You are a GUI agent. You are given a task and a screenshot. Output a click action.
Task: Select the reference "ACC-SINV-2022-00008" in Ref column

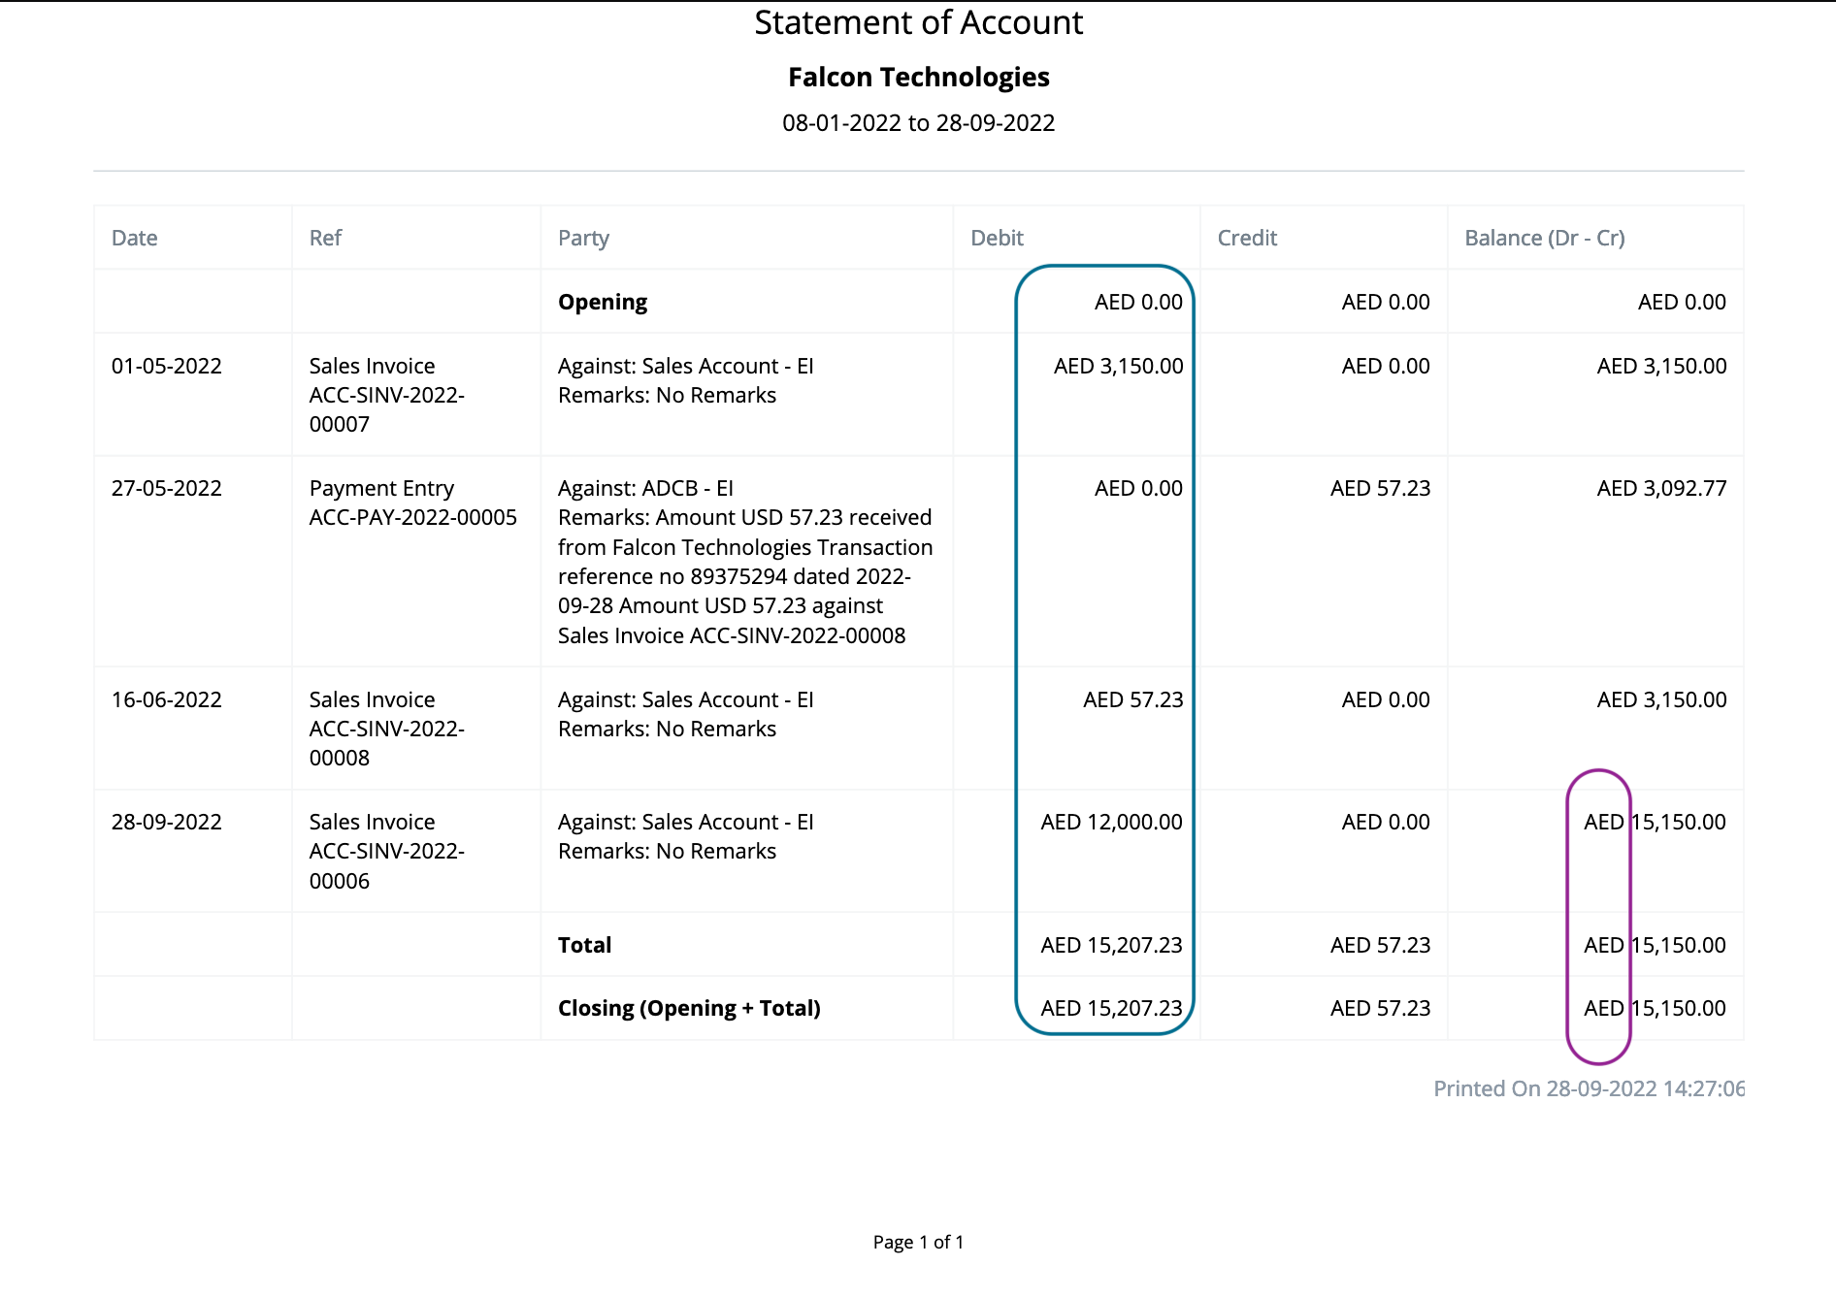[387, 743]
